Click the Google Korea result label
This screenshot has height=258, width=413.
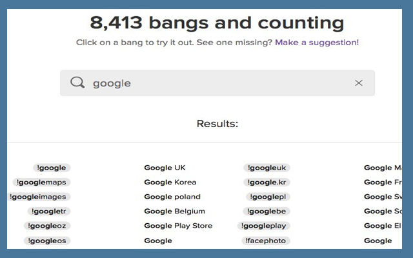tap(170, 182)
